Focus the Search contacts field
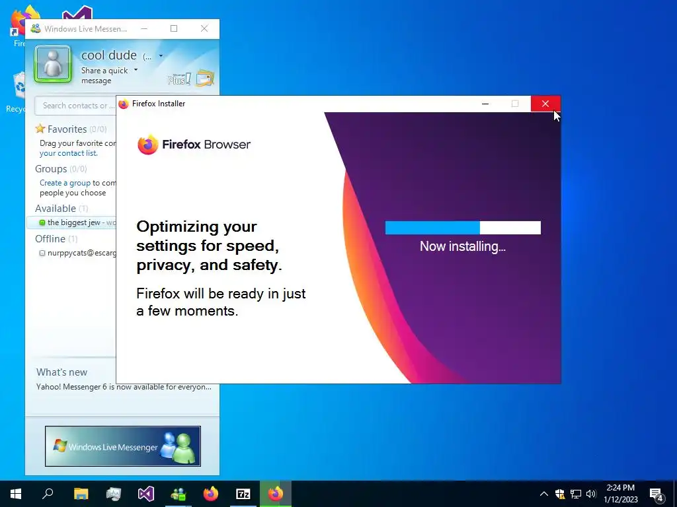Viewport: 677px width, 507px height. [75, 106]
